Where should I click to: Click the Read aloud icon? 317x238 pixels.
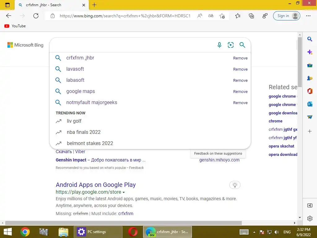(x=200, y=16)
